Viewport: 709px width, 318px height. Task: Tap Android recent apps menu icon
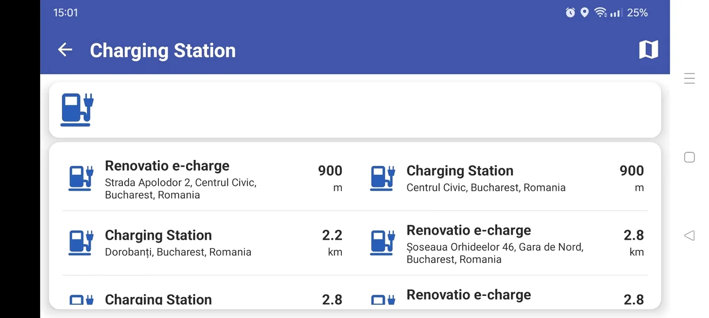(x=689, y=79)
